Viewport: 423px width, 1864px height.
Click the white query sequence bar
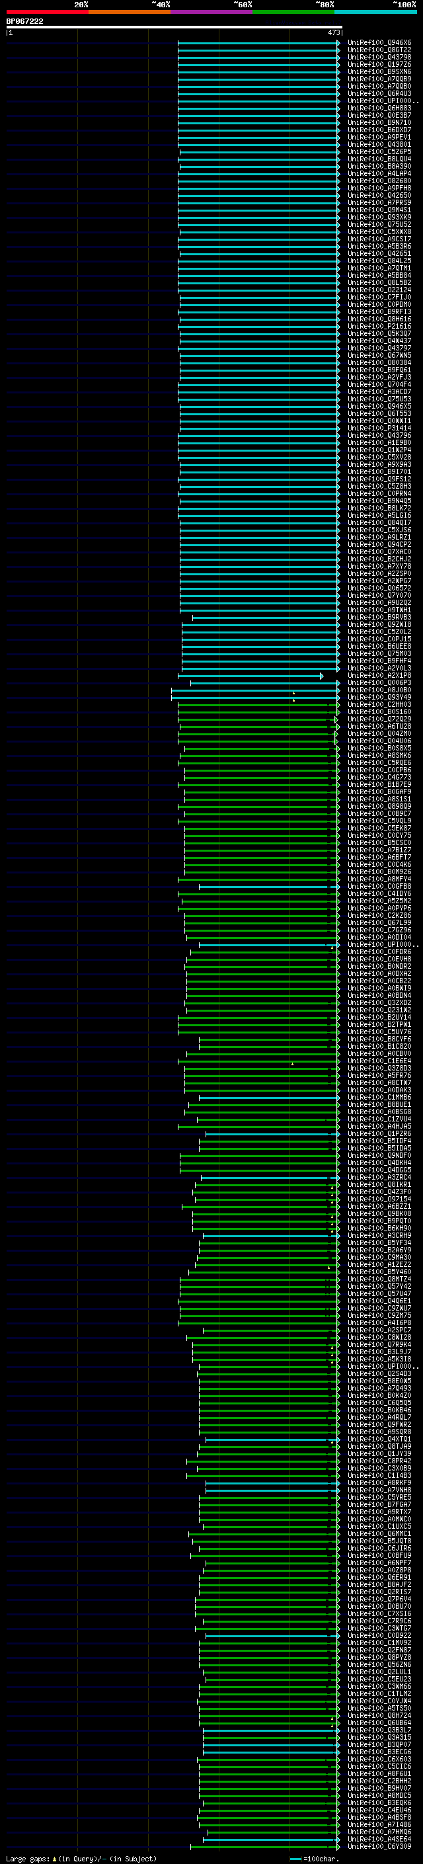174,26
